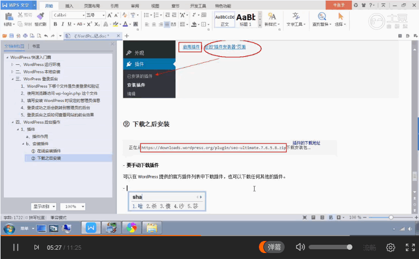
Task: Increase font size with larger A icon
Action: point(110,15)
